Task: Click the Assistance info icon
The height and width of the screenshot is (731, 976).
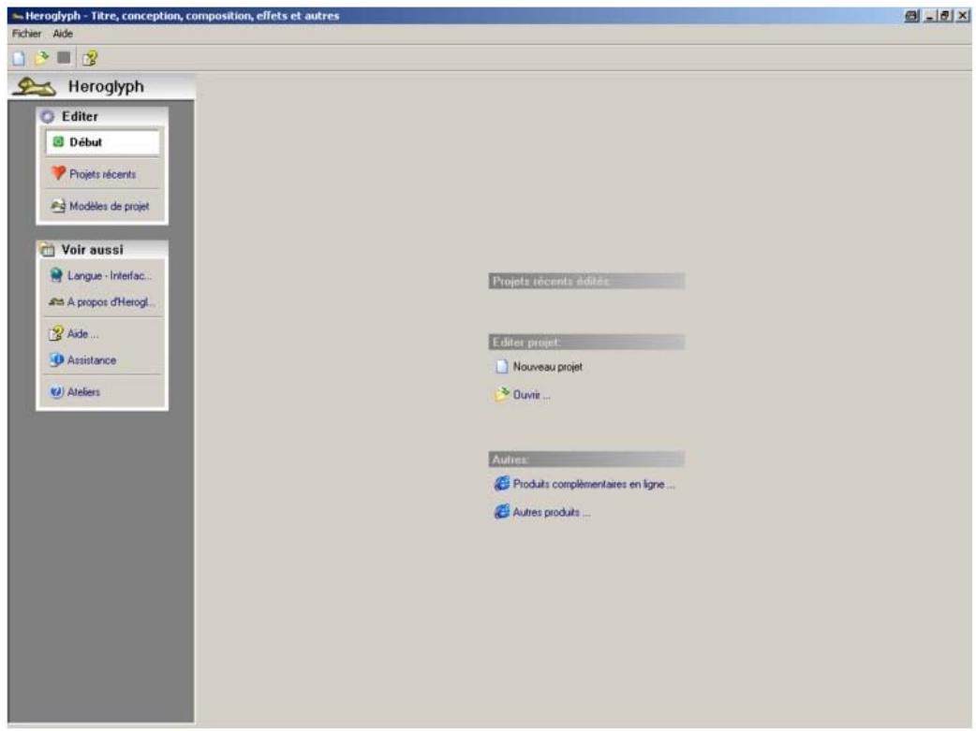Action: tap(56, 359)
